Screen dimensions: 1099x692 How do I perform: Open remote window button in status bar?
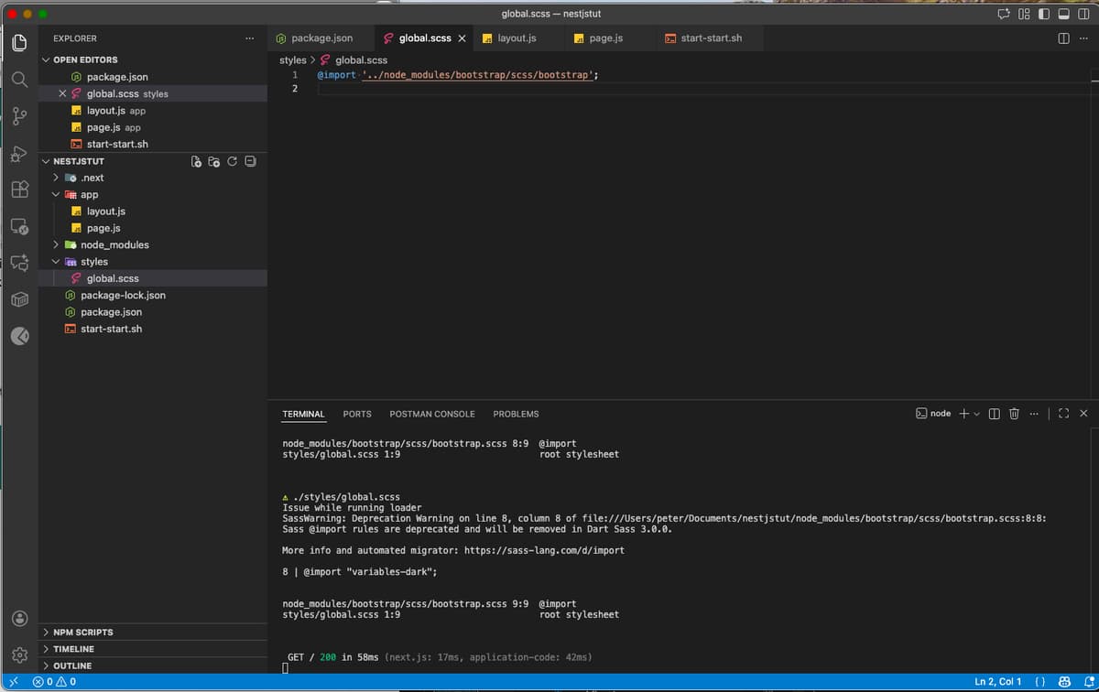13,682
